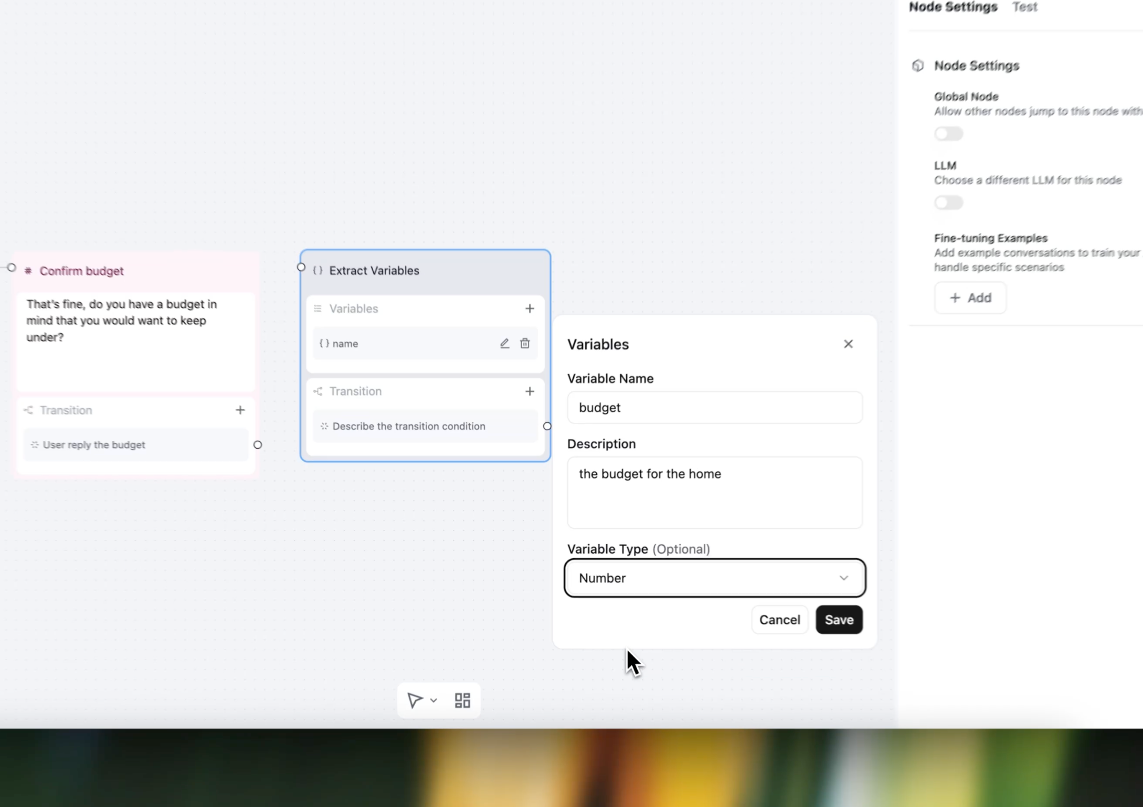
Task: Save the budget variable
Action: coord(839,620)
